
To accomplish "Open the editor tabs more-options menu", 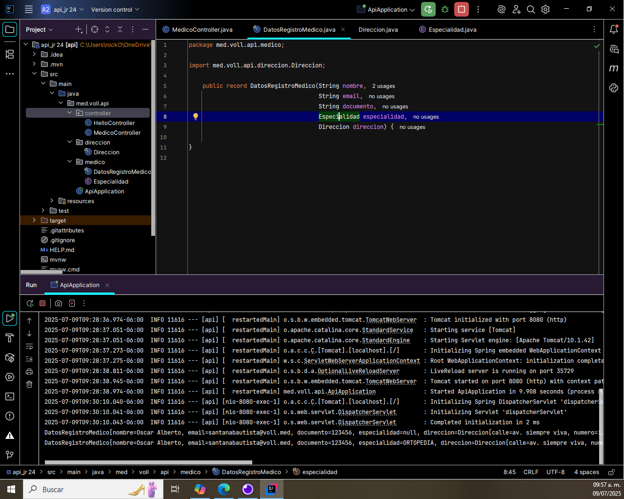I will click(594, 29).
